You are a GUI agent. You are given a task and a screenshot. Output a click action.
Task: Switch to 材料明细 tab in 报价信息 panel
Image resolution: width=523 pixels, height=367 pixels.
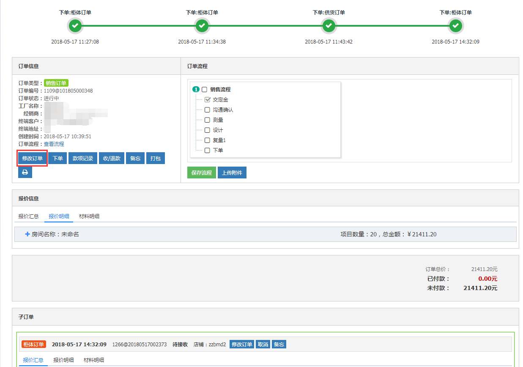(89, 216)
